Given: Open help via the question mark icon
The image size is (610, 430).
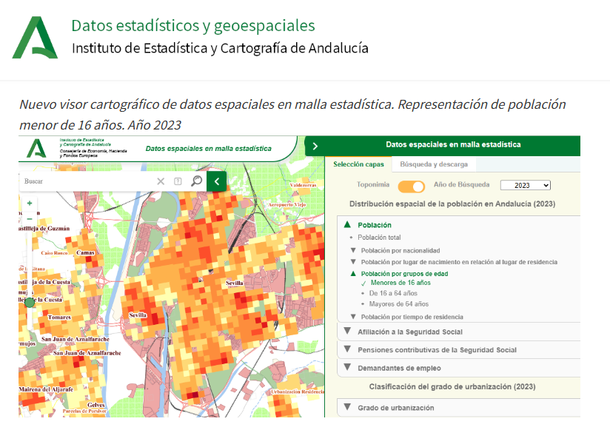Looking at the screenshot, I should pyautogui.click(x=178, y=180).
